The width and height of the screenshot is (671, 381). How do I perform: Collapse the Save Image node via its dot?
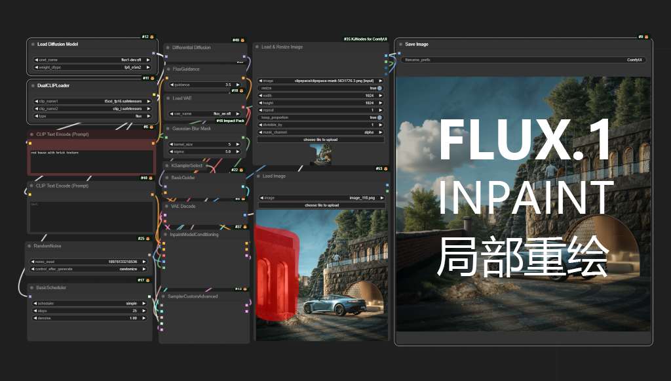click(x=401, y=44)
